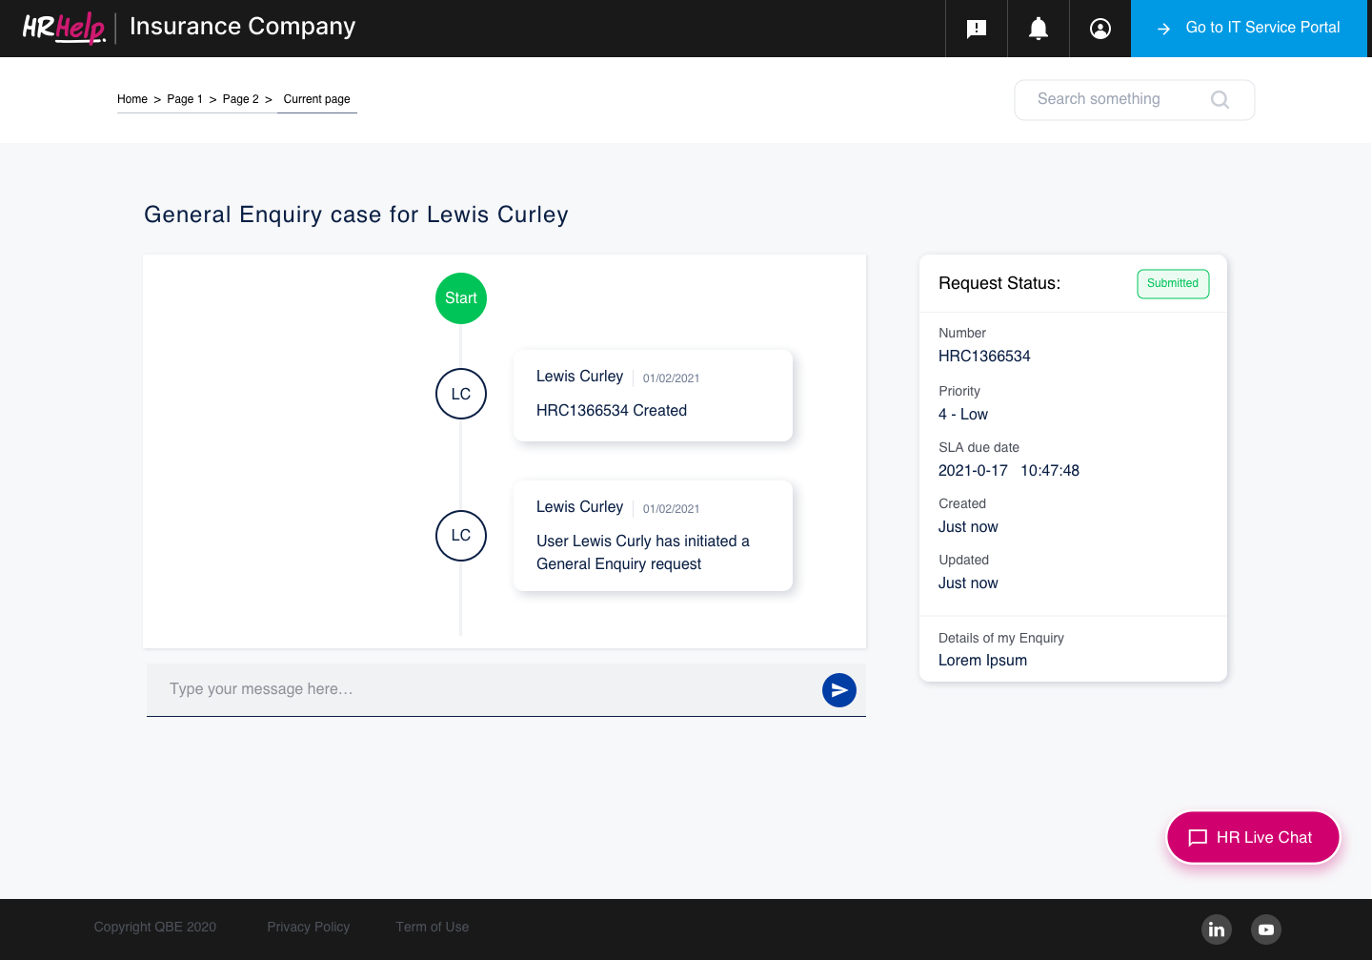This screenshot has height=960, width=1372.
Task: Go to IT Service Portal
Action: 1248,29
